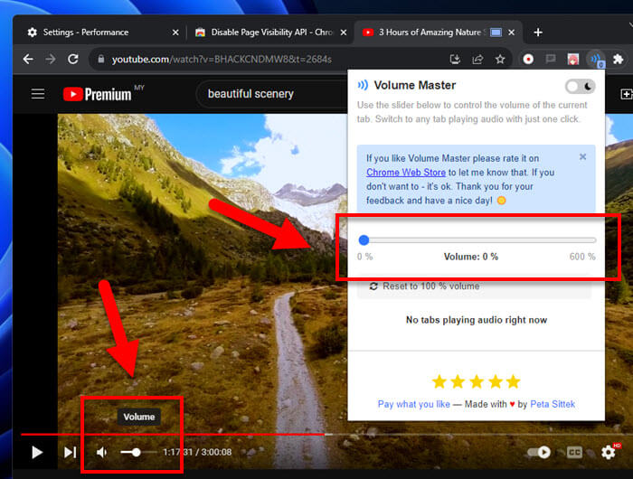Click the YouTube create video icon
The height and width of the screenshot is (479, 633).
(x=626, y=94)
